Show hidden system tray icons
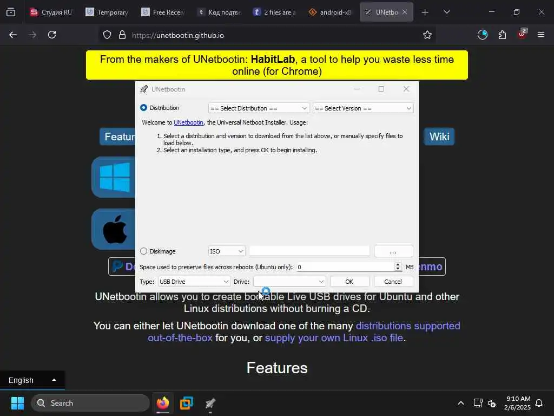Viewport: 554px width, 416px height. [461, 403]
